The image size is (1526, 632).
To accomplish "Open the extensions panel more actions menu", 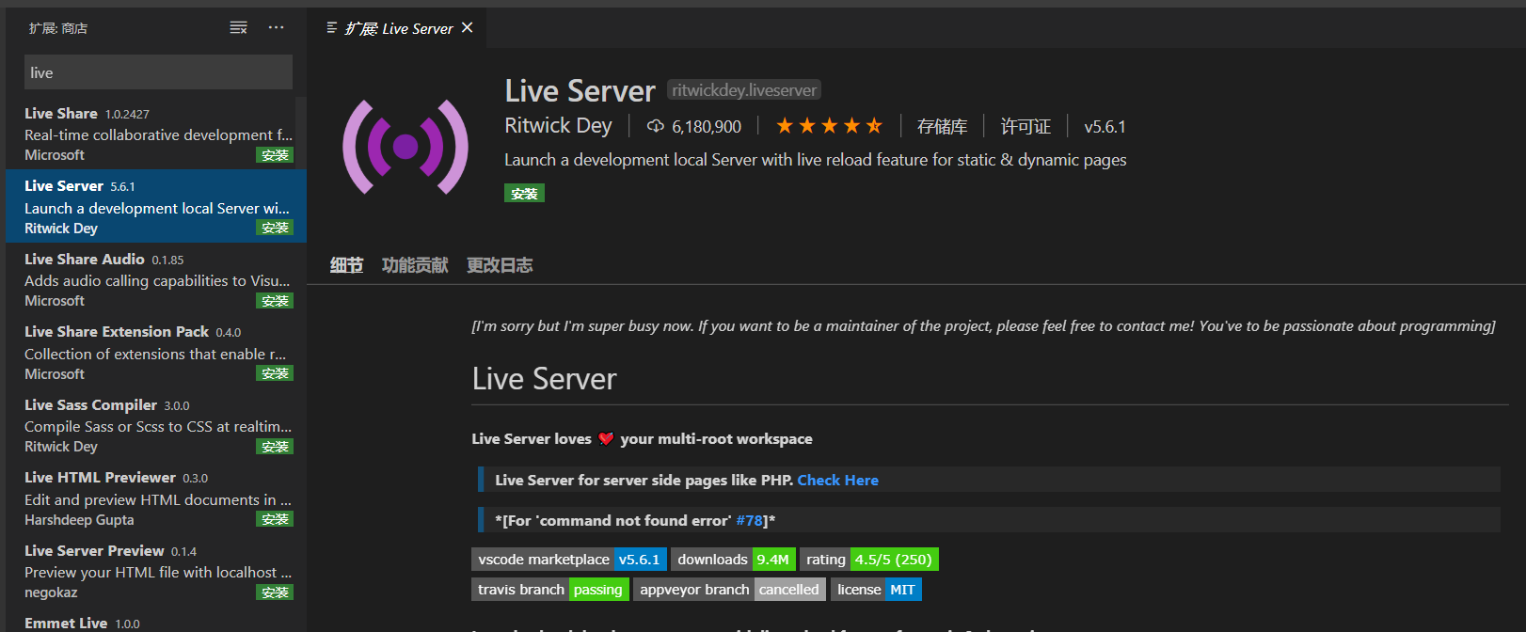I will point(276,28).
